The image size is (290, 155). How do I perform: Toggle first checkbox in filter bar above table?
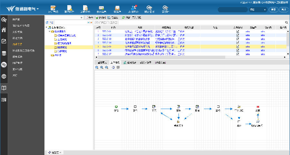click(x=97, y=23)
